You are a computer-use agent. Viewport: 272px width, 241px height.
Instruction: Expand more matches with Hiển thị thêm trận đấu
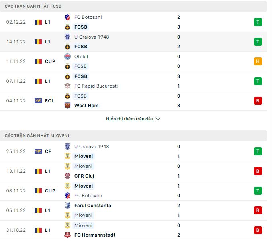click(x=129, y=119)
